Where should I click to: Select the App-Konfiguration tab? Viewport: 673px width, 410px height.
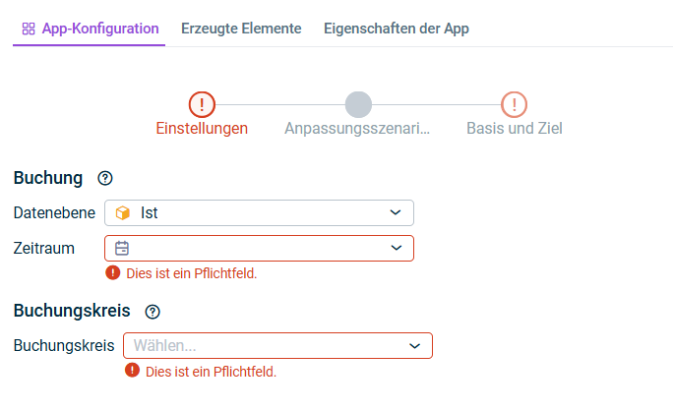(99, 29)
